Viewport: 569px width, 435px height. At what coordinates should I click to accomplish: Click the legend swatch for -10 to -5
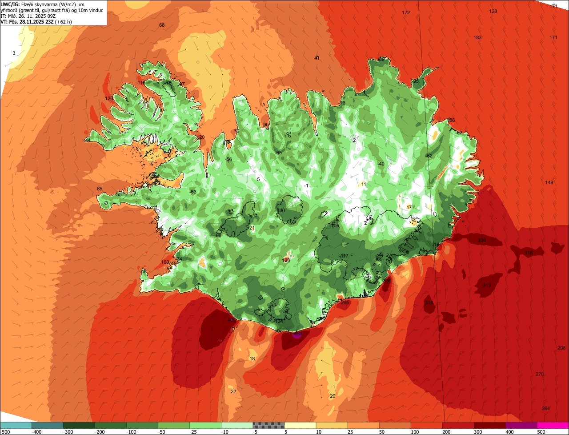pos(237,425)
